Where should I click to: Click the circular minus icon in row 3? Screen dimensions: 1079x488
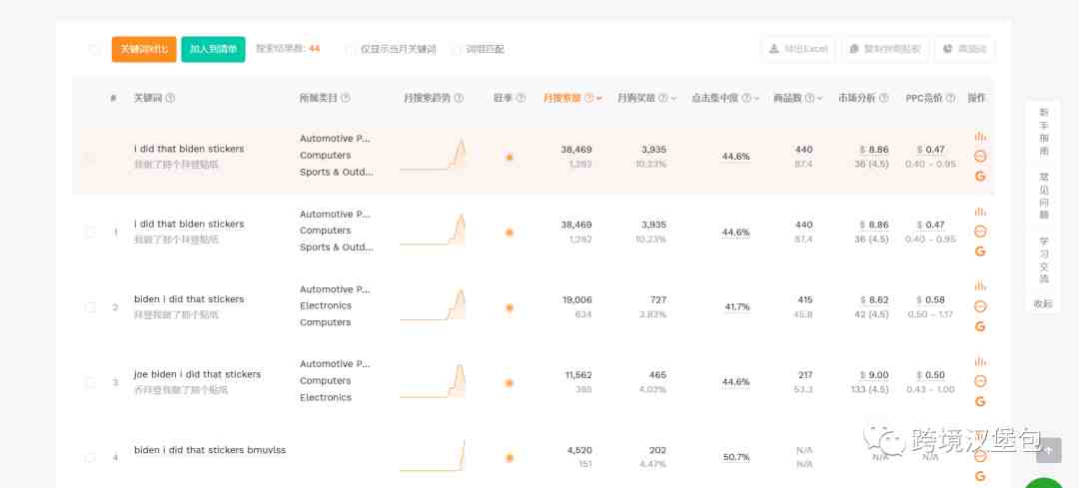click(x=980, y=381)
